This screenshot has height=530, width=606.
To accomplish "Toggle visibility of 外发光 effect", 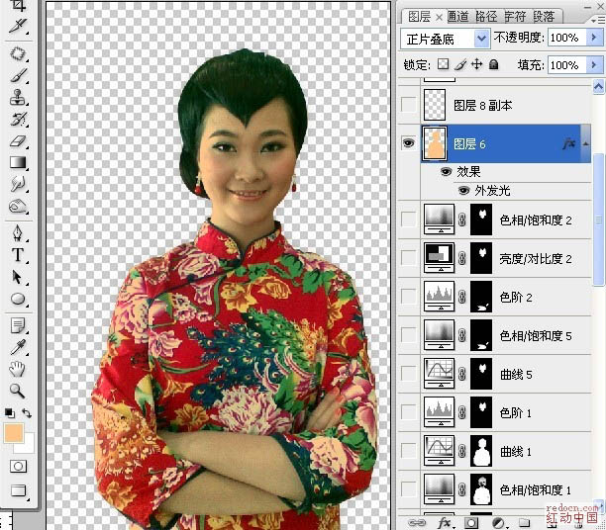I will point(463,190).
